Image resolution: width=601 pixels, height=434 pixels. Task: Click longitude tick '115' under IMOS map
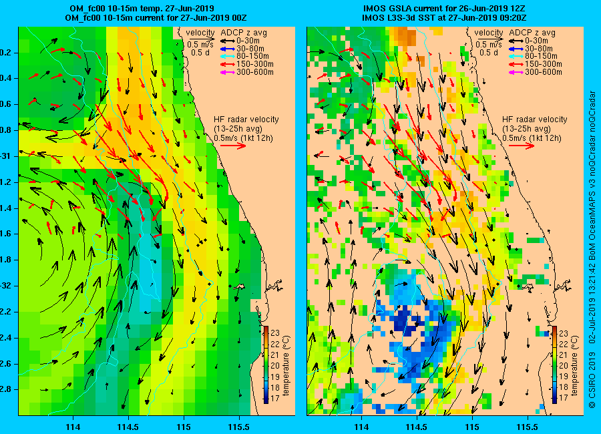tap(472, 427)
